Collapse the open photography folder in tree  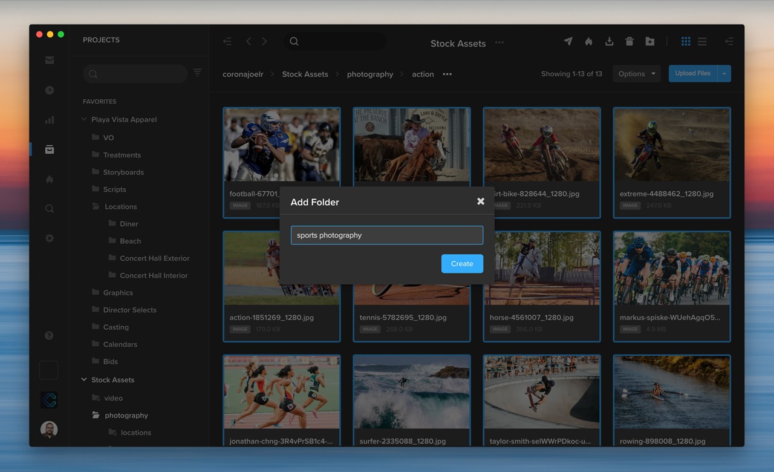[x=96, y=415]
